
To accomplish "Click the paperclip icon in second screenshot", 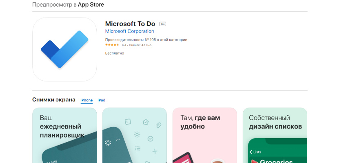I will 158,125.
